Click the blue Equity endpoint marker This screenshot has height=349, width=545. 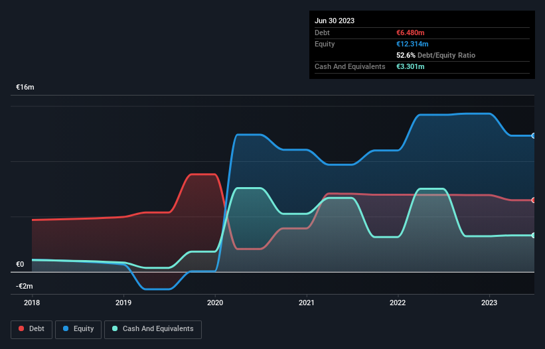pyautogui.click(x=534, y=136)
